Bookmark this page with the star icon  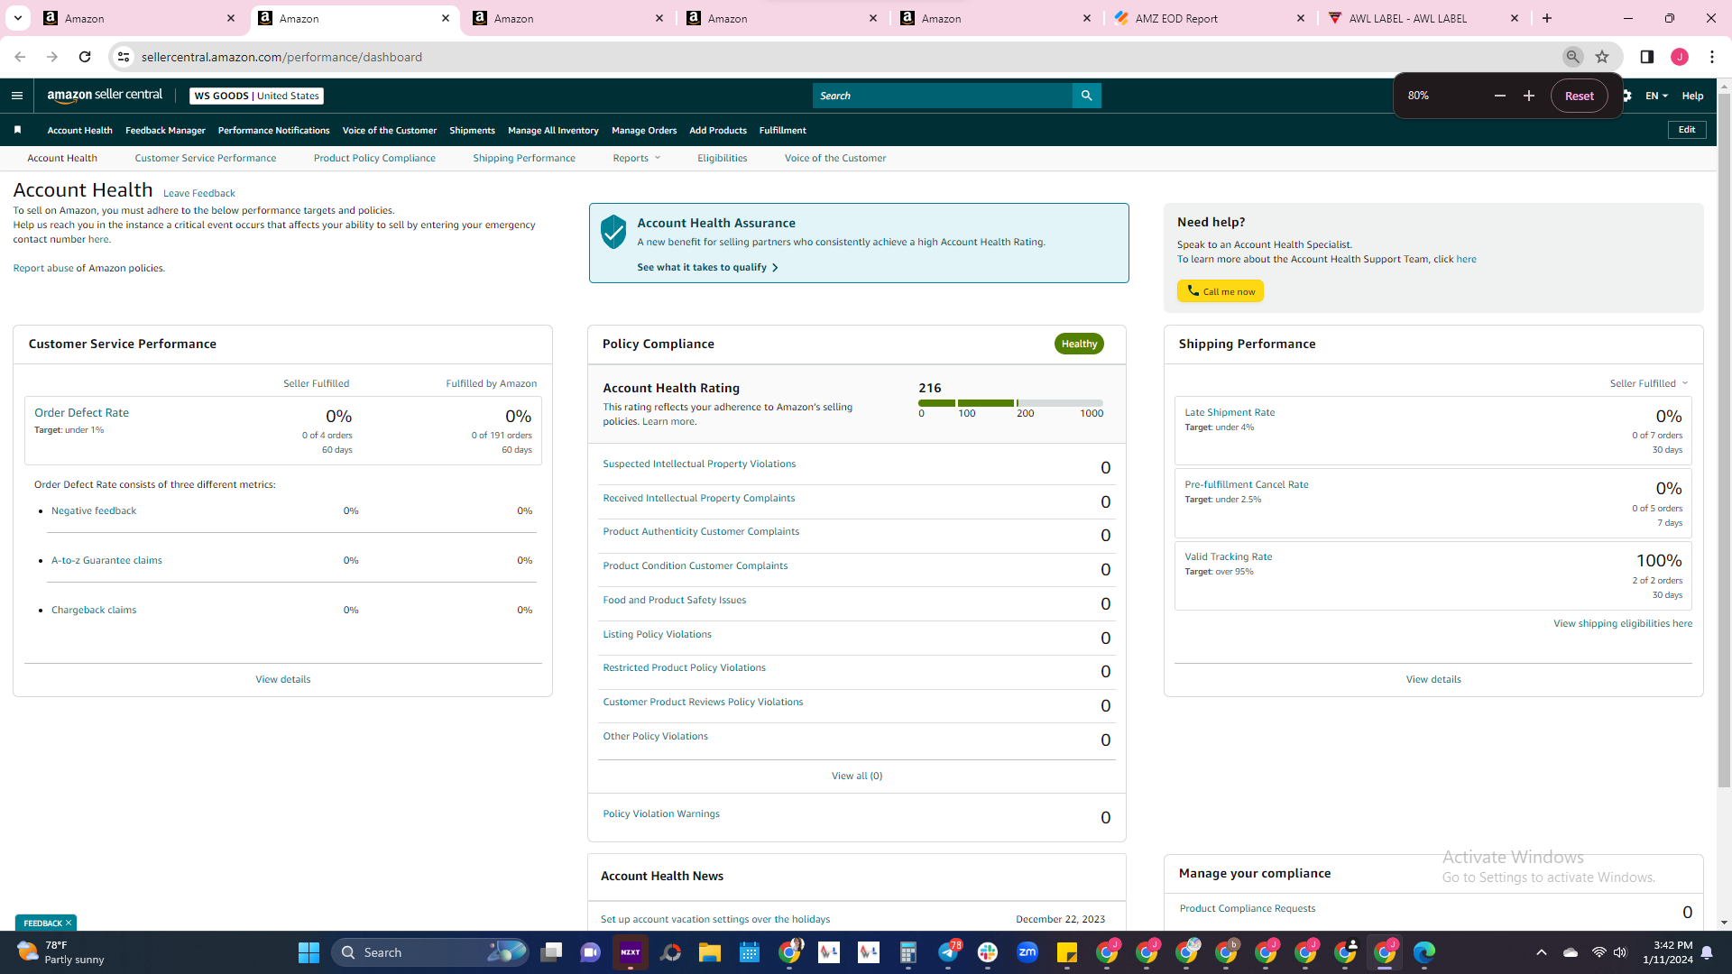tap(1602, 57)
